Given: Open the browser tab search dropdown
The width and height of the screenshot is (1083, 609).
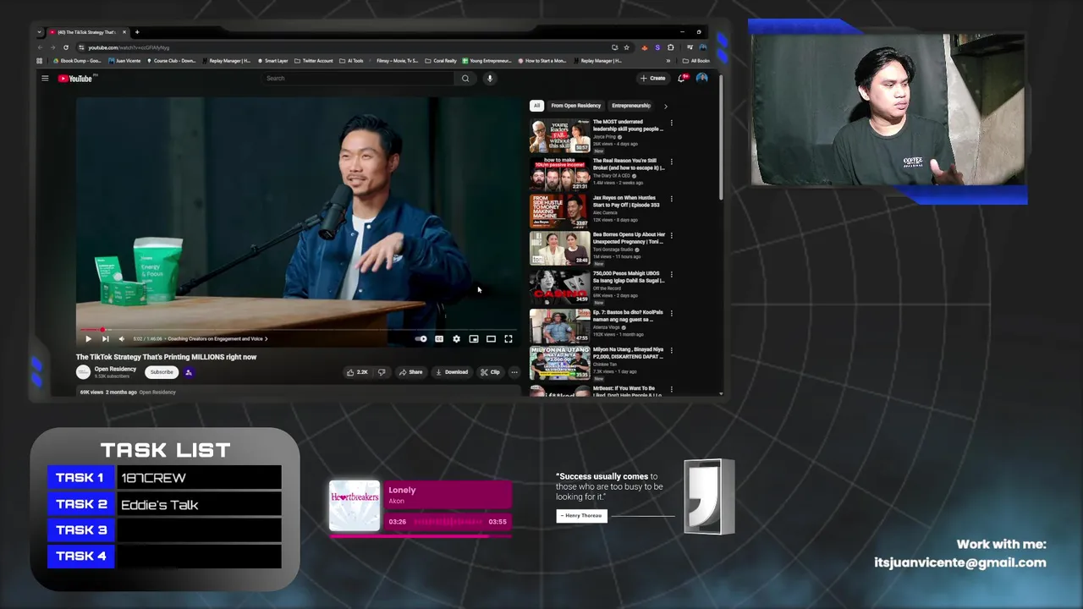Looking at the screenshot, I should [40, 32].
